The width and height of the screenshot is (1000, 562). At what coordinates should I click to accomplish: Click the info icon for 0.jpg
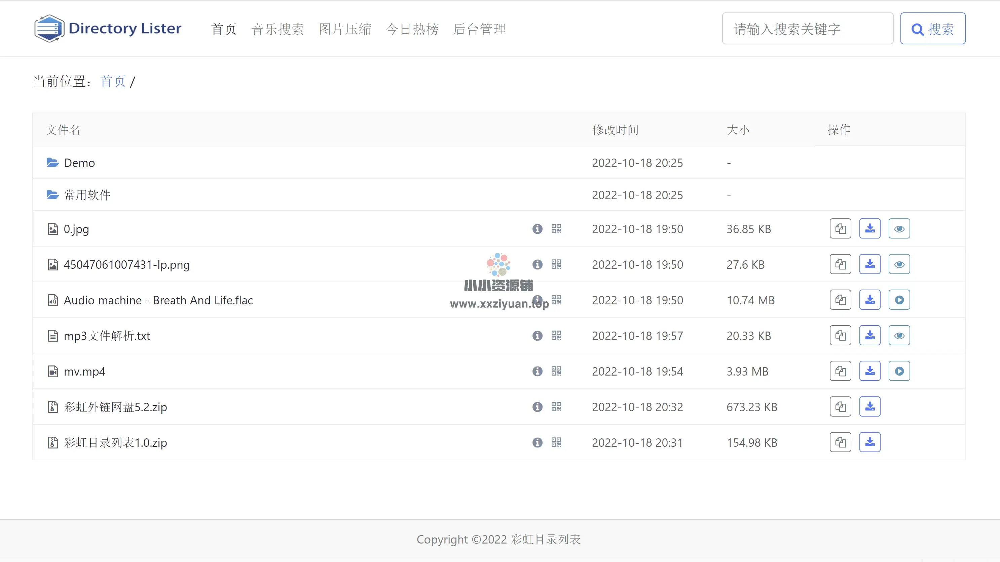(x=537, y=229)
